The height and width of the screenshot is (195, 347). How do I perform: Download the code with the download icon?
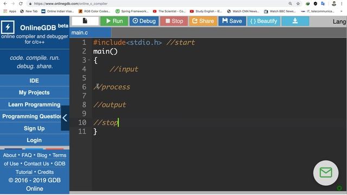295,21
